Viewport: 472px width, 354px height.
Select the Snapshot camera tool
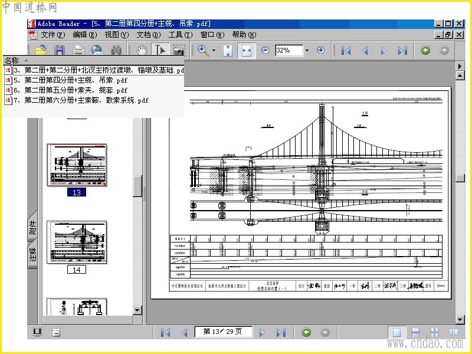(179, 50)
